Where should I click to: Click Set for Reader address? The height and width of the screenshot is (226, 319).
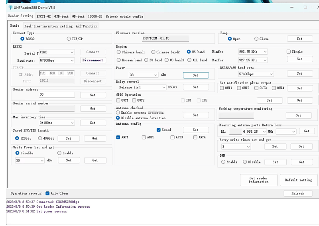93,95
